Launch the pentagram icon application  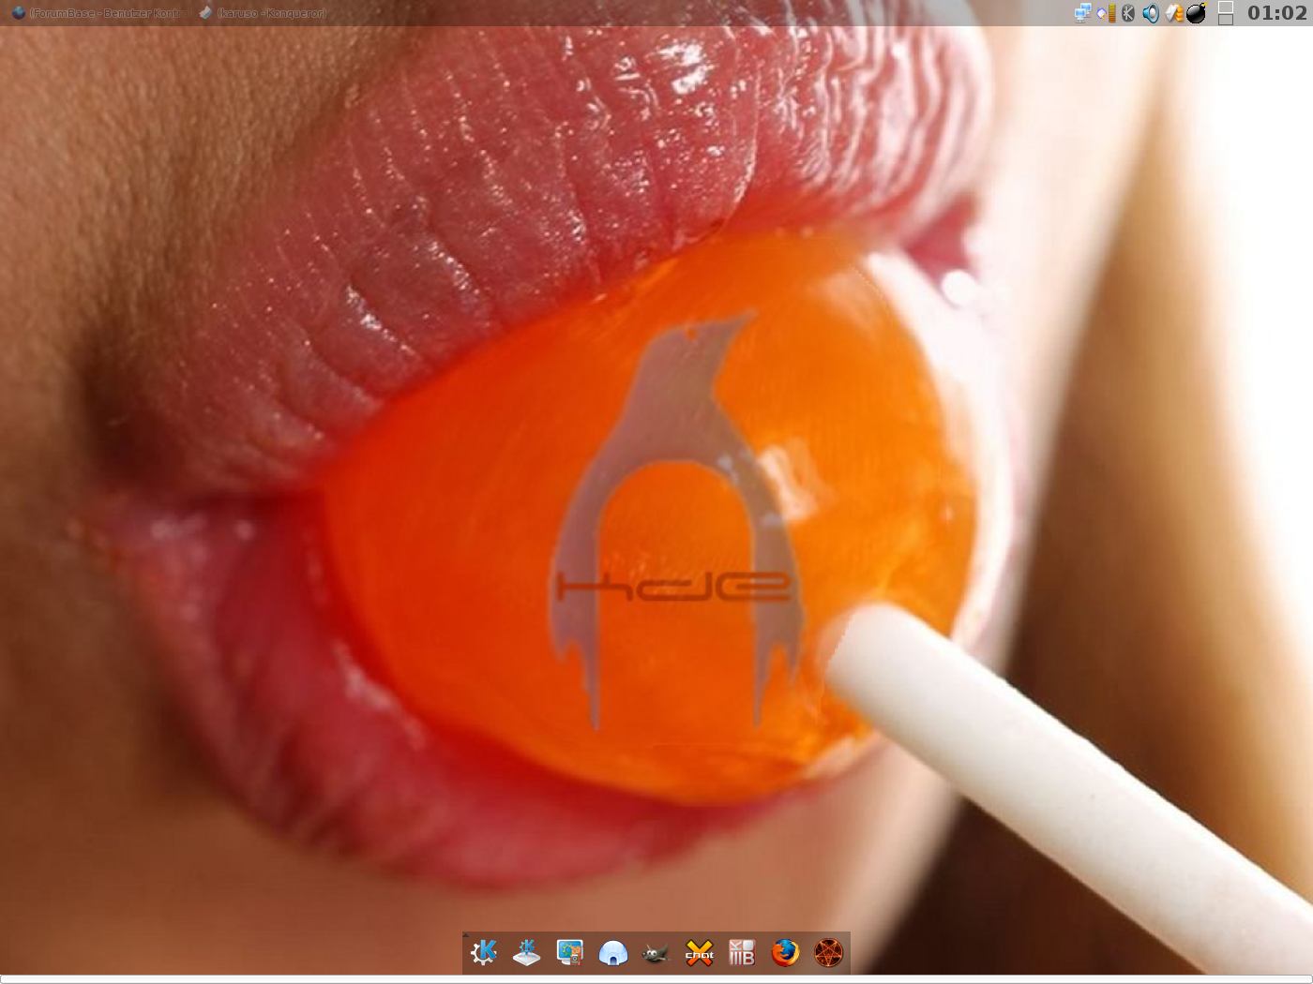tap(828, 953)
